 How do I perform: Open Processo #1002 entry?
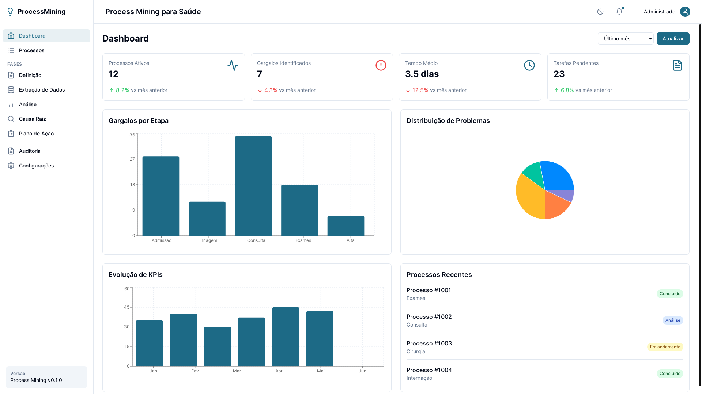pos(545,320)
